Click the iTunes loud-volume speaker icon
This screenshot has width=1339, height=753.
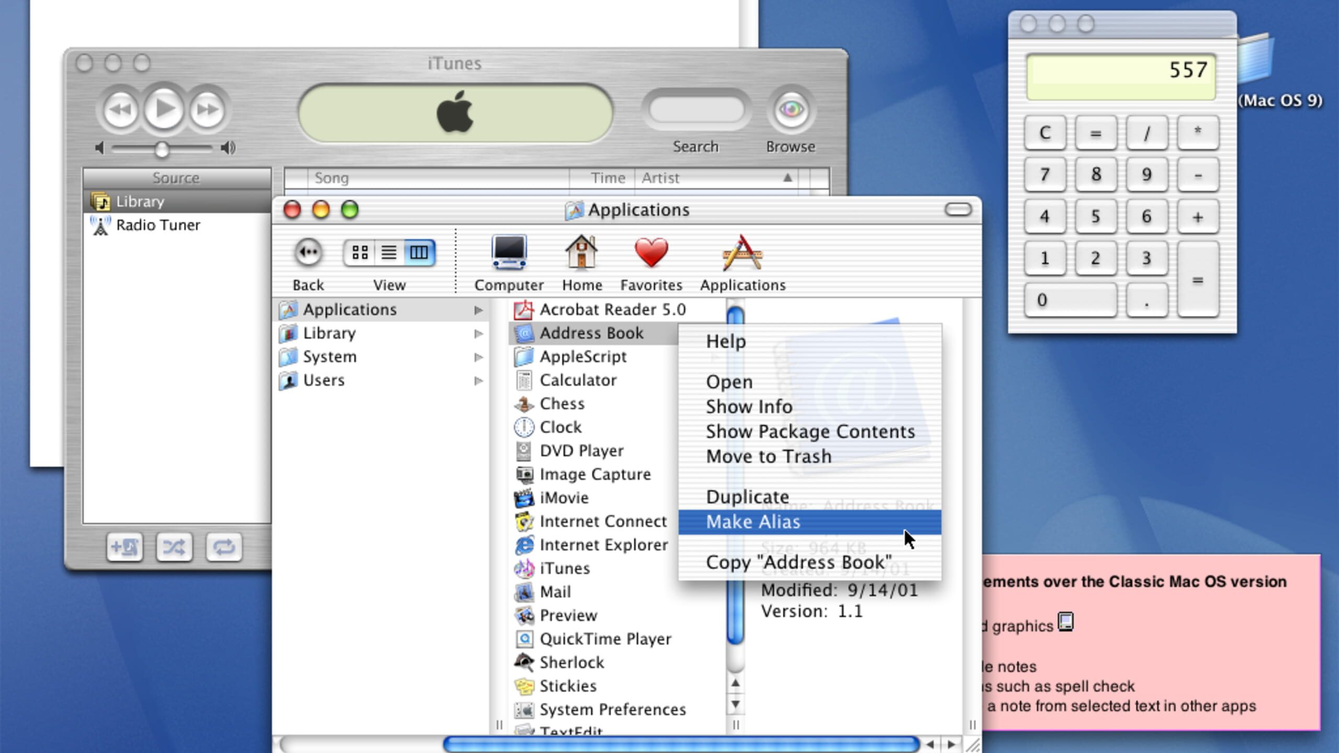click(228, 149)
